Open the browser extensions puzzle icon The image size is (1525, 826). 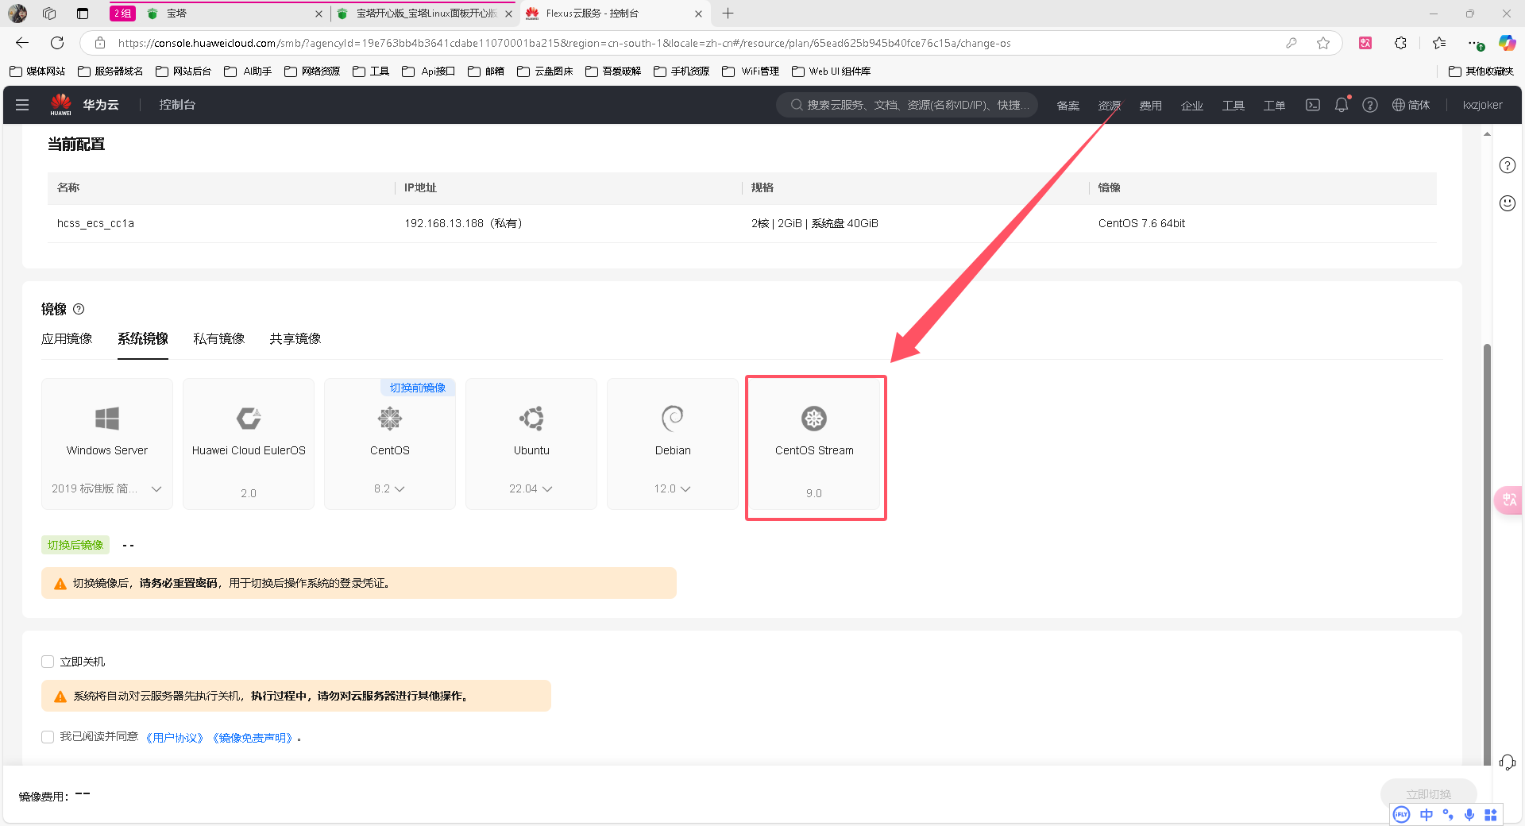point(1401,43)
